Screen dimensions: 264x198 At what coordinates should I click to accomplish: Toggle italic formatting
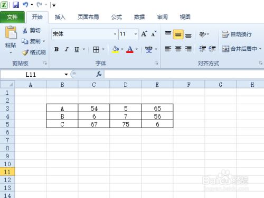click(x=67, y=49)
